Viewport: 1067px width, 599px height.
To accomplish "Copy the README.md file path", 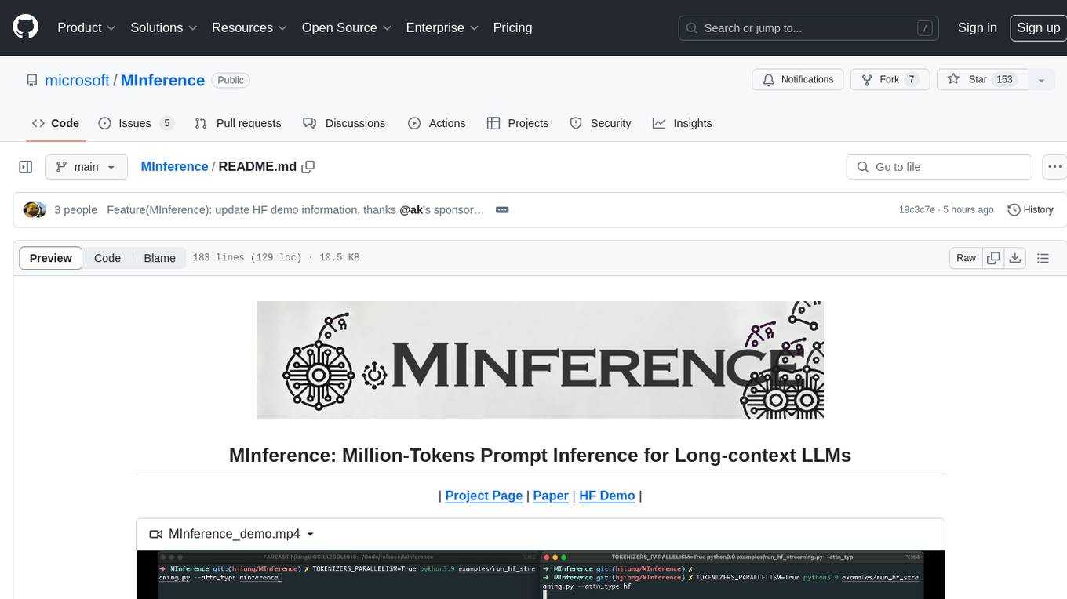I will [x=308, y=167].
